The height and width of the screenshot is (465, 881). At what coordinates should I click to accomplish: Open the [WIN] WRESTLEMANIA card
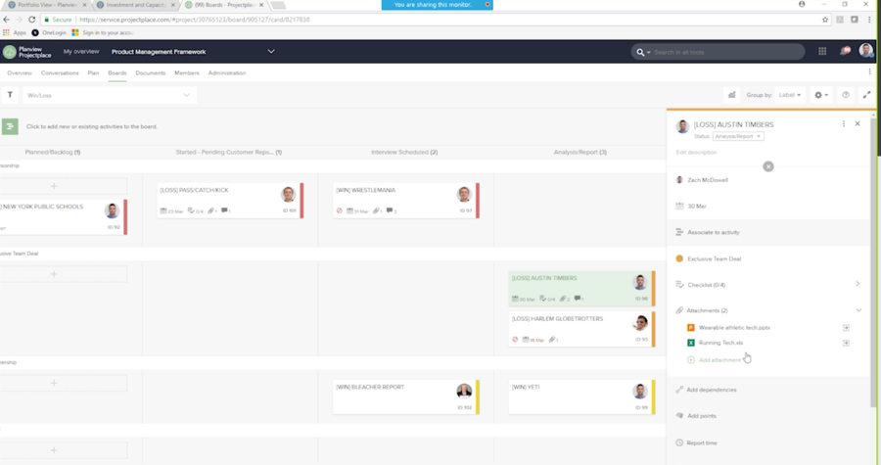tap(404, 201)
